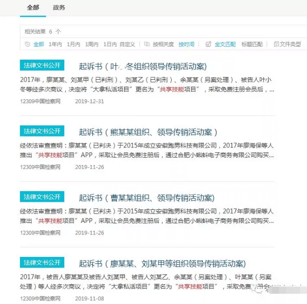
Task: Select the 1周内 time filter
Action: click(x=92, y=44)
